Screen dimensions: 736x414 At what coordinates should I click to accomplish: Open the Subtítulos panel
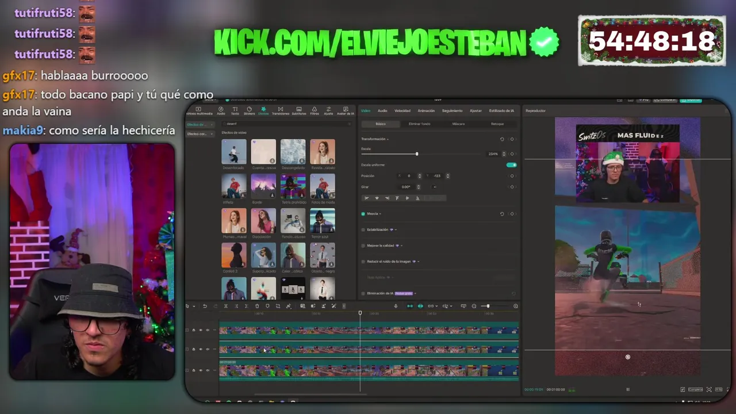coord(298,110)
